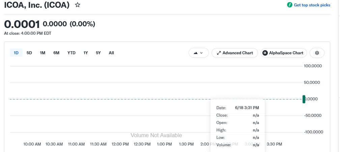Add ICOA to watchlist with star icon
The width and height of the screenshot is (340, 152).
78,5
